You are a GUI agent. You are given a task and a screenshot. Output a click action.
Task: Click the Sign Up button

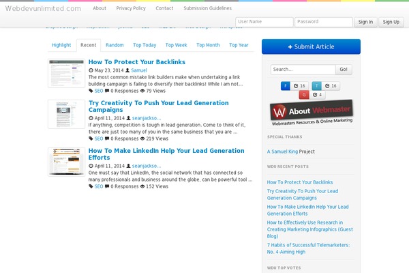(391, 22)
